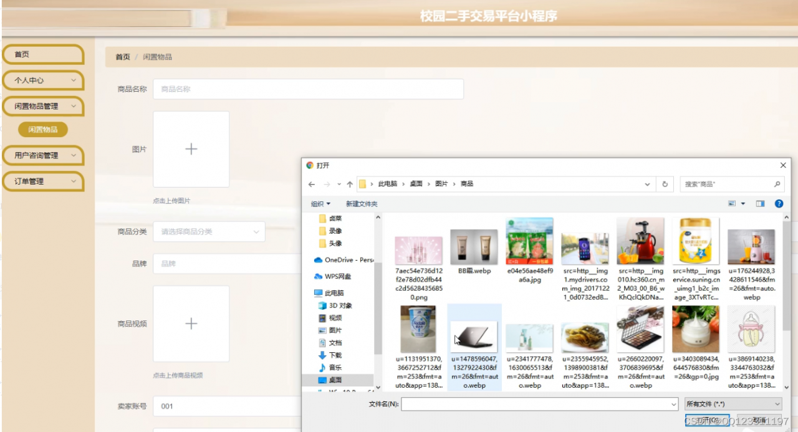Image resolution: width=798 pixels, height=432 pixels.
Task: Go up one folder level
Action: click(x=350, y=185)
